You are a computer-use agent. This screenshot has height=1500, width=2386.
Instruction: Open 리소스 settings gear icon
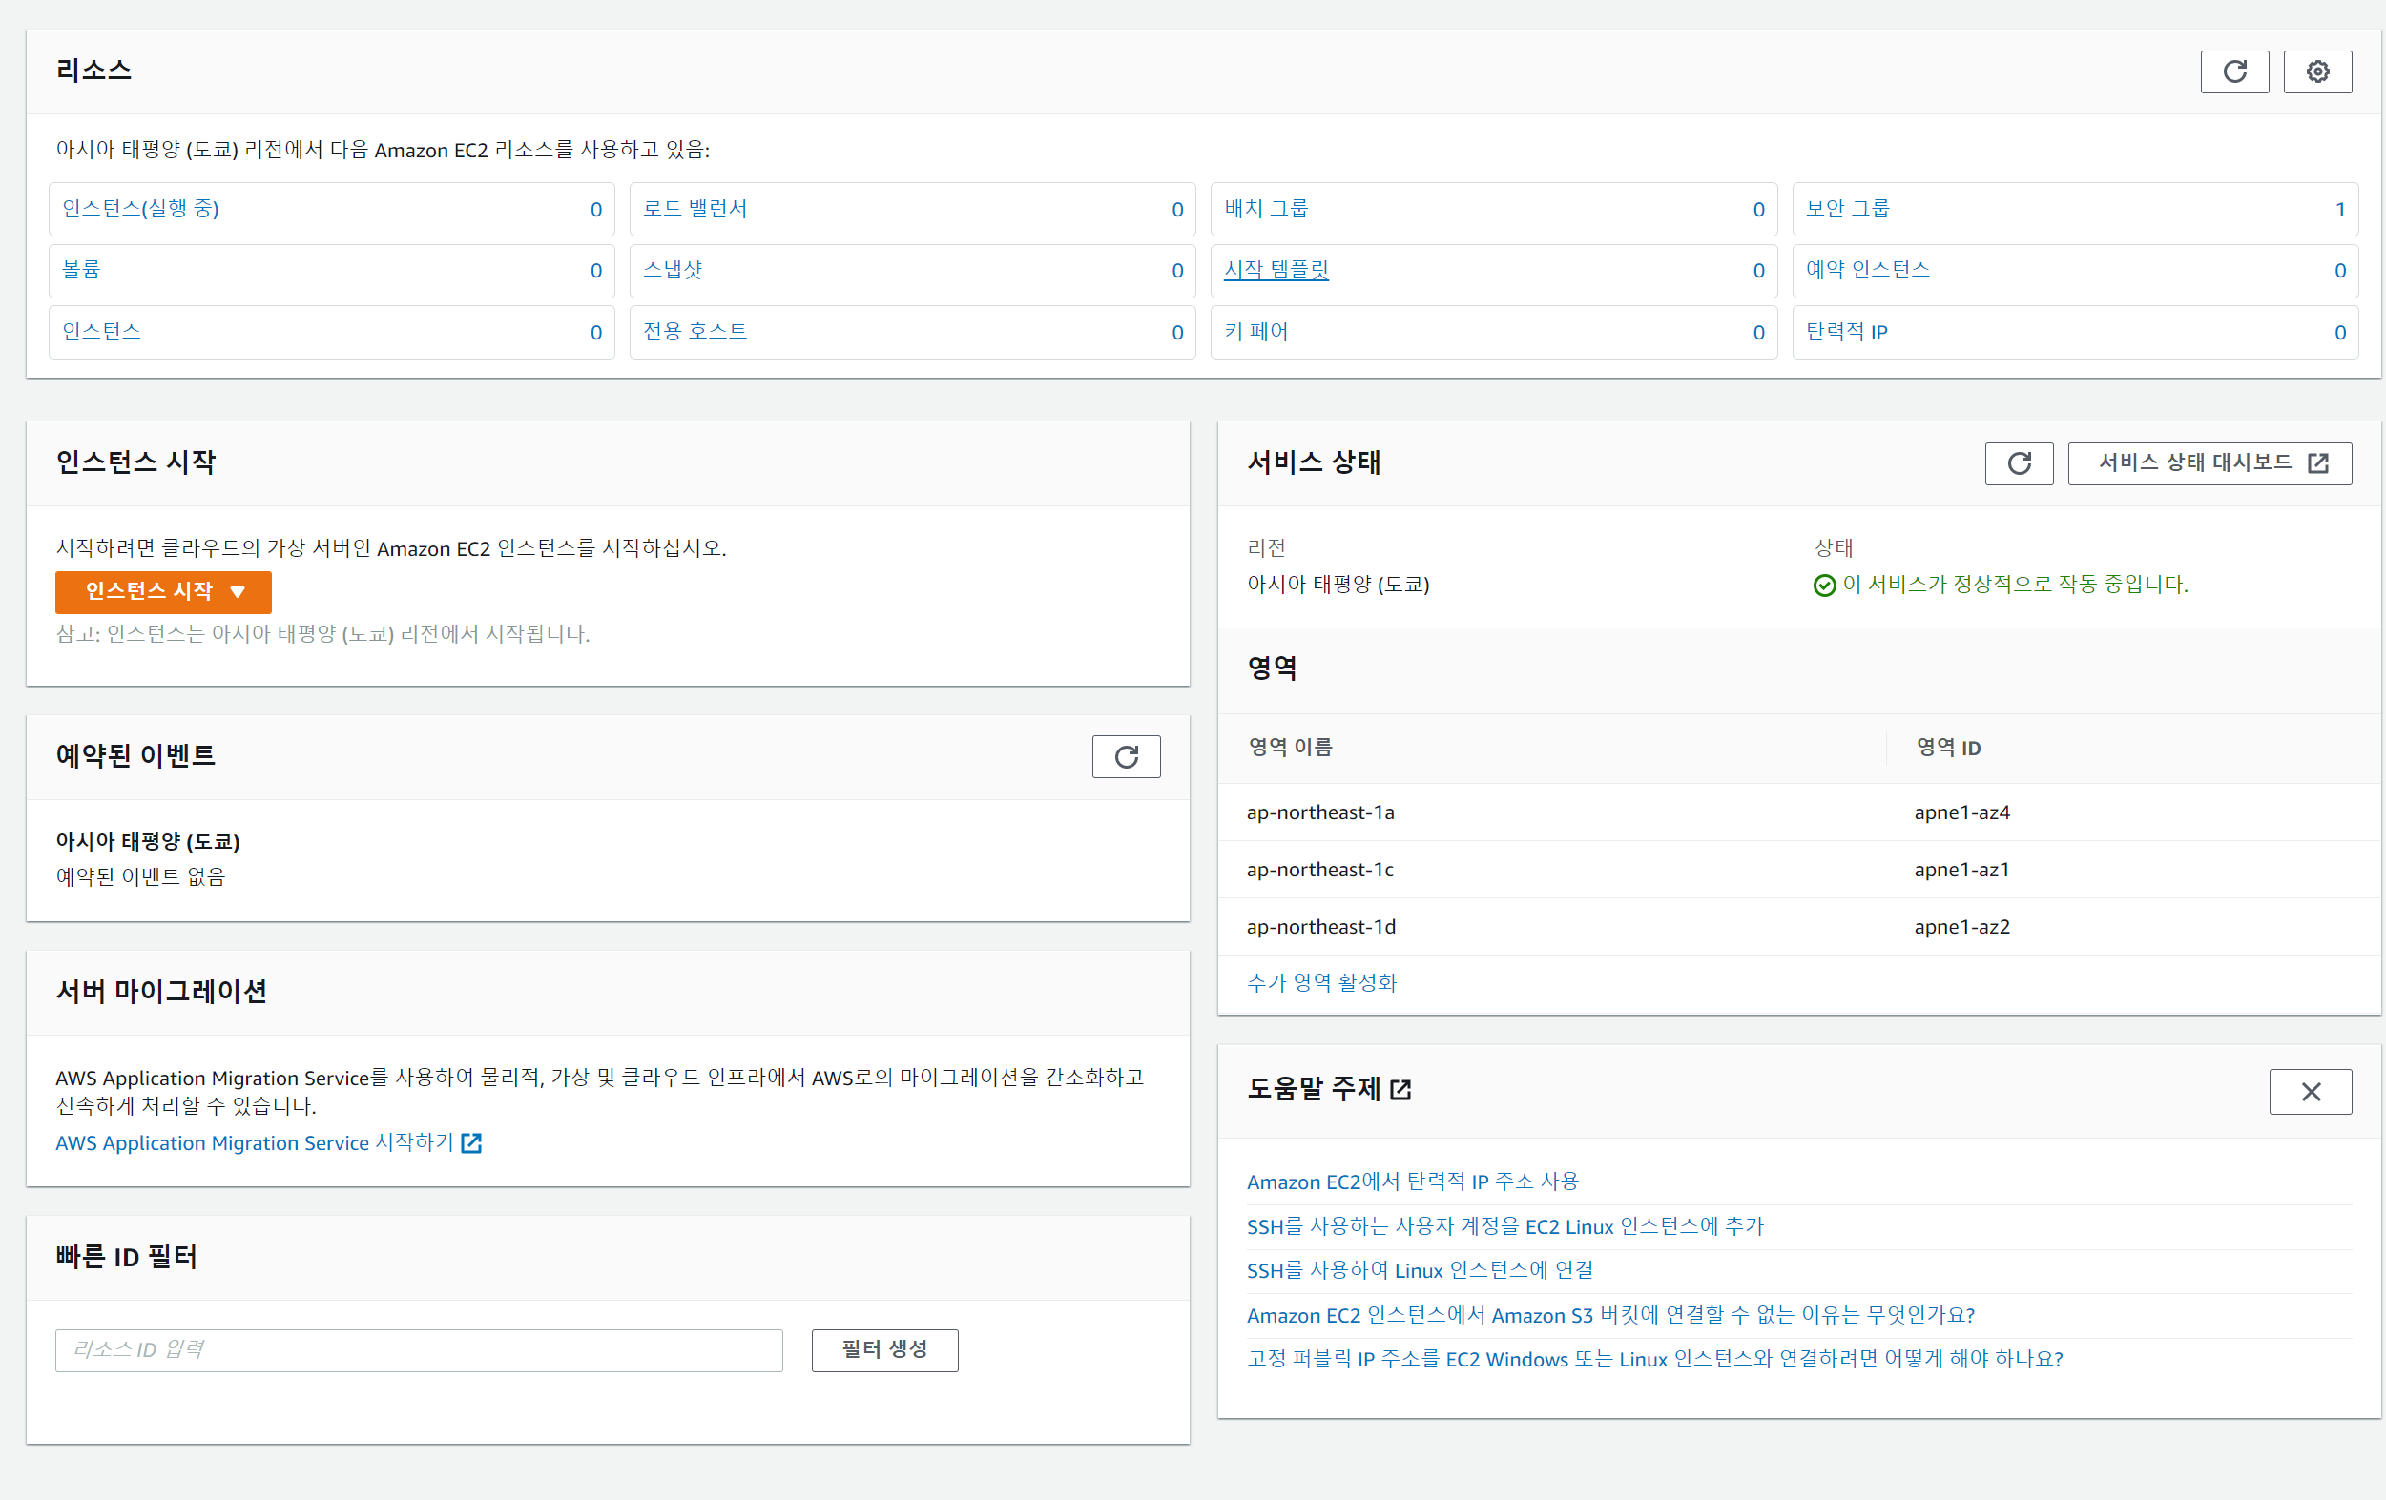[x=2316, y=72]
